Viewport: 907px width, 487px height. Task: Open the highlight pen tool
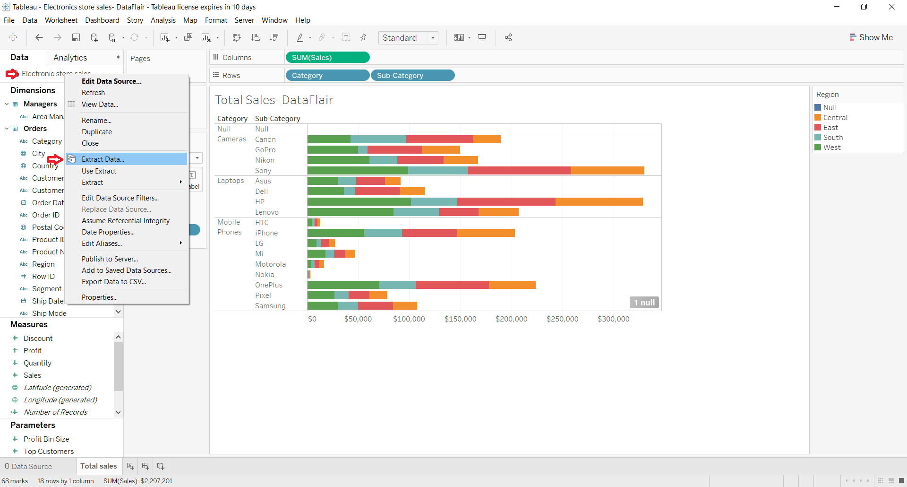[x=299, y=37]
